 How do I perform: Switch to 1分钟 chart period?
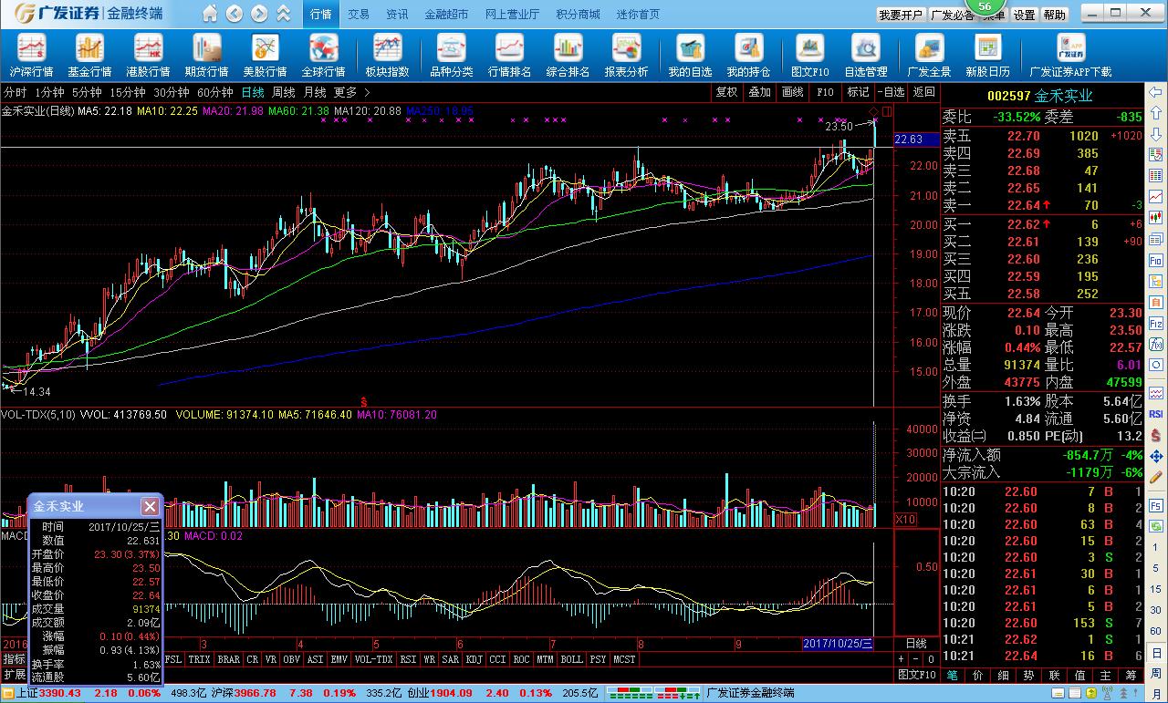(x=49, y=92)
